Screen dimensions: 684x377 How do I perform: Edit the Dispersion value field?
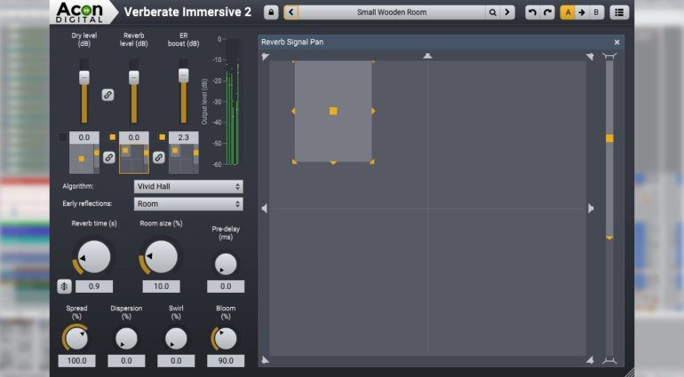click(126, 361)
